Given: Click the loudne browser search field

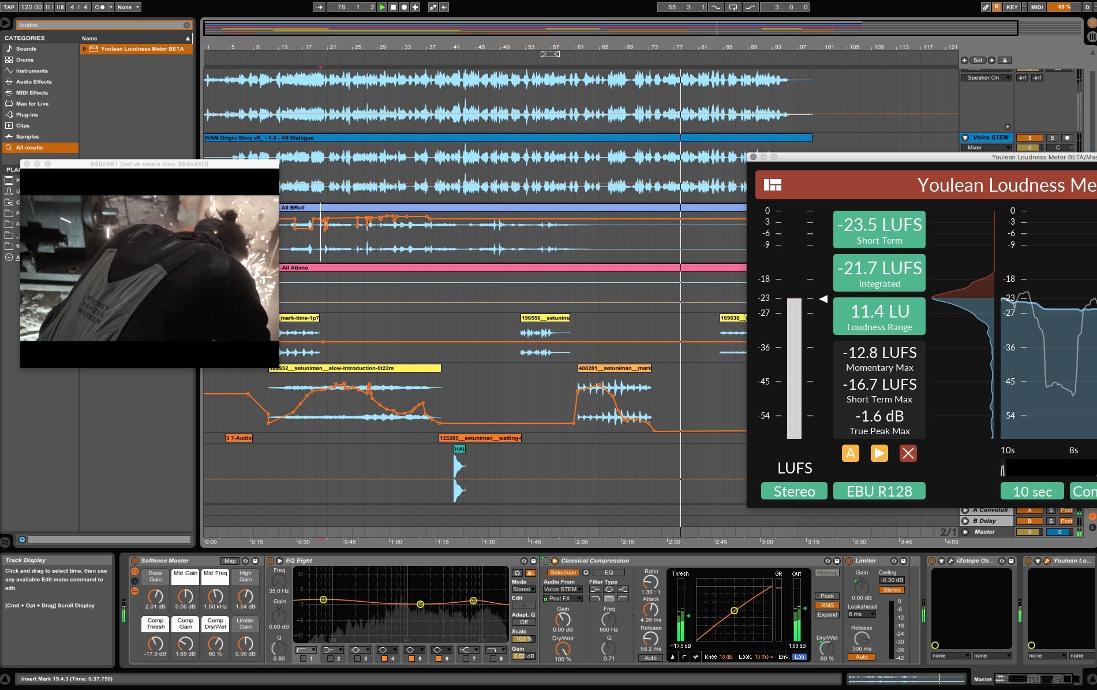Looking at the screenshot, I should pos(104,25).
